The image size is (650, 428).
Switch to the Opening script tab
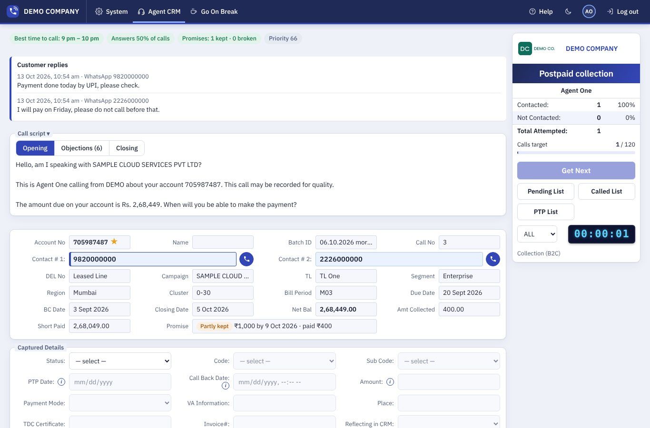click(x=35, y=148)
